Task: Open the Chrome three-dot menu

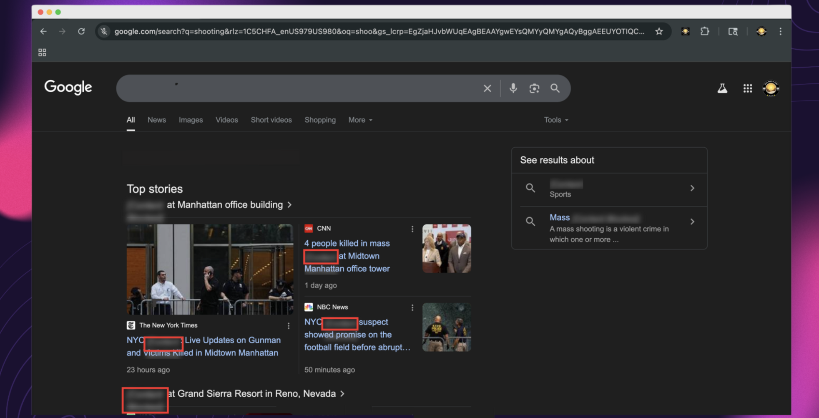Action: pyautogui.click(x=781, y=31)
